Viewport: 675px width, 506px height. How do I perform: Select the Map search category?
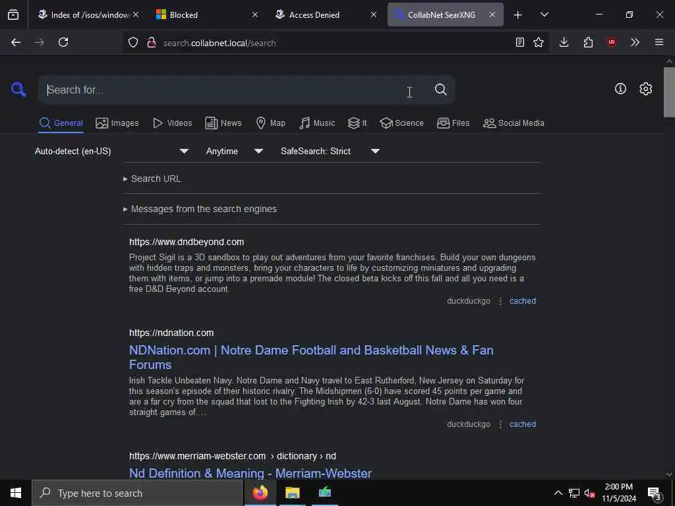[x=270, y=123]
